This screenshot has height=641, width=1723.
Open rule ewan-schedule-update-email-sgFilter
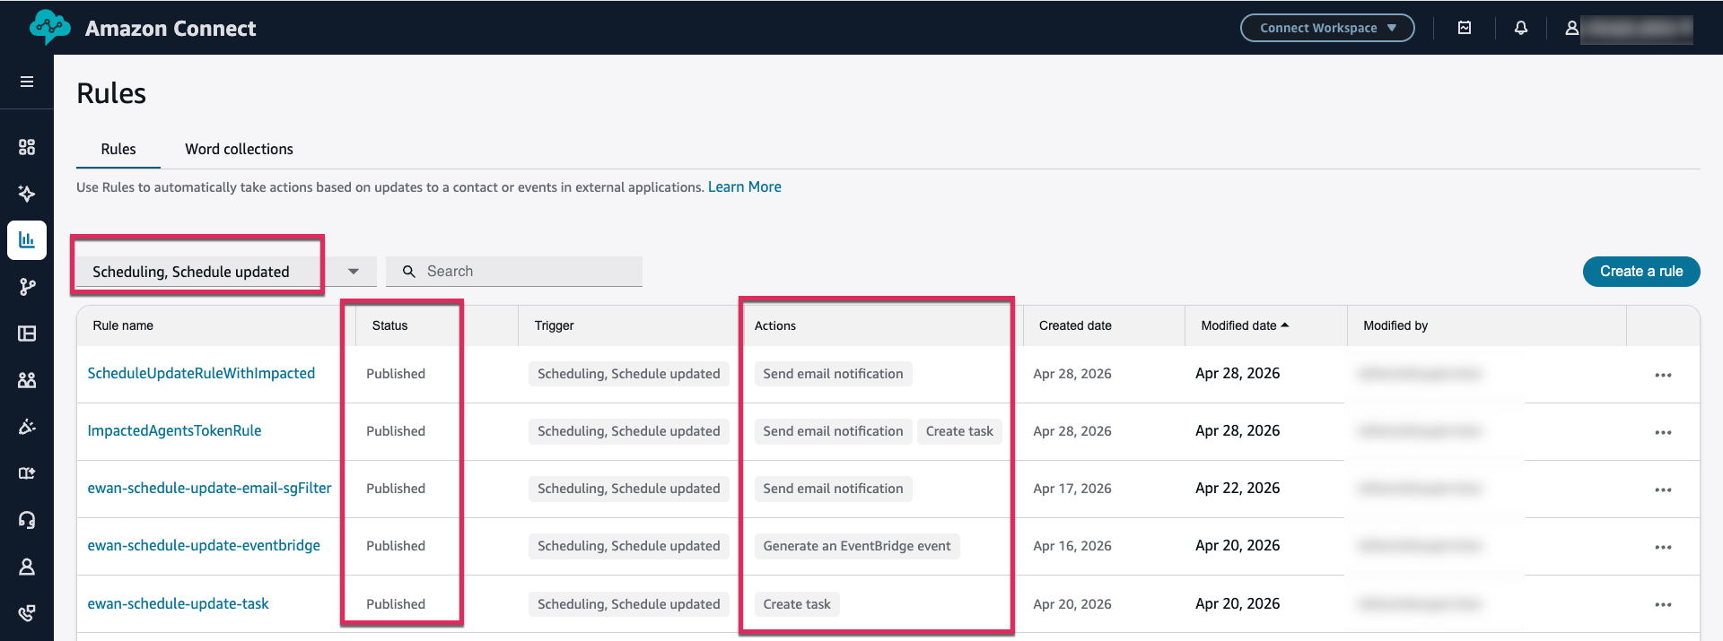209,488
